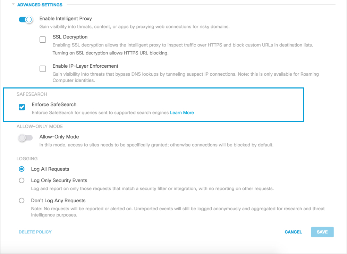Check the SSL Decryption checkbox
Image resolution: width=347 pixels, height=254 pixels.
[43, 40]
